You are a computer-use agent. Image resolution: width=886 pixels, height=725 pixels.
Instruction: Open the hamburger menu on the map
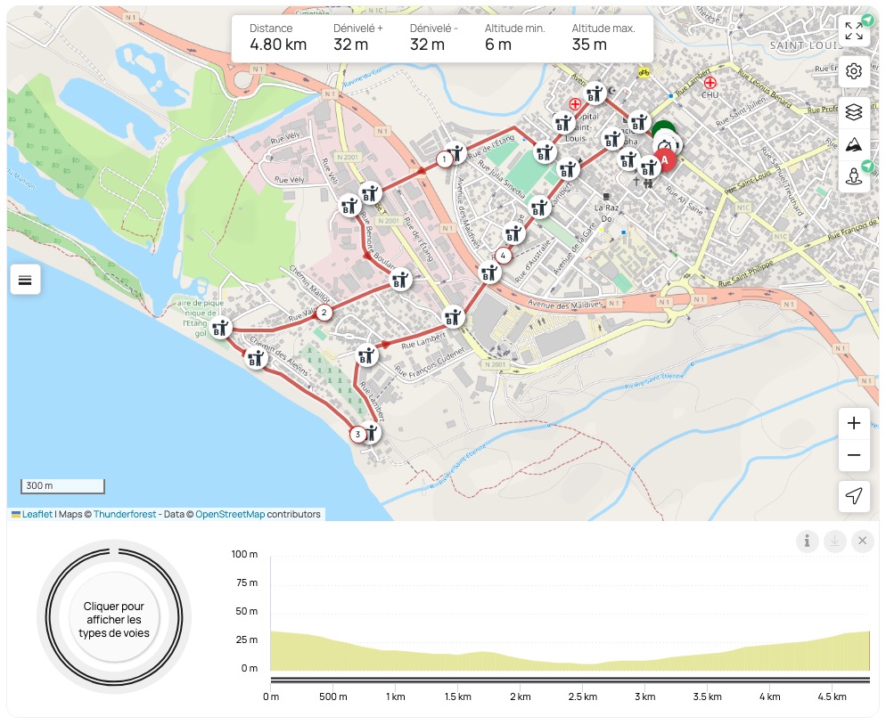(25, 279)
